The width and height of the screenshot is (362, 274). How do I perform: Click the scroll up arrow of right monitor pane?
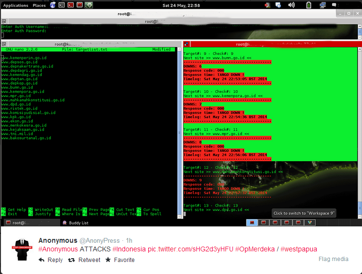(360, 49)
